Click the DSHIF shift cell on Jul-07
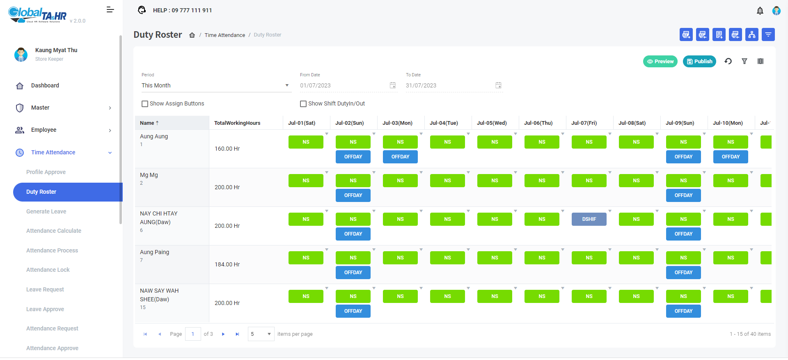This screenshot has width=788, height=360. click(x=589, y=219)
